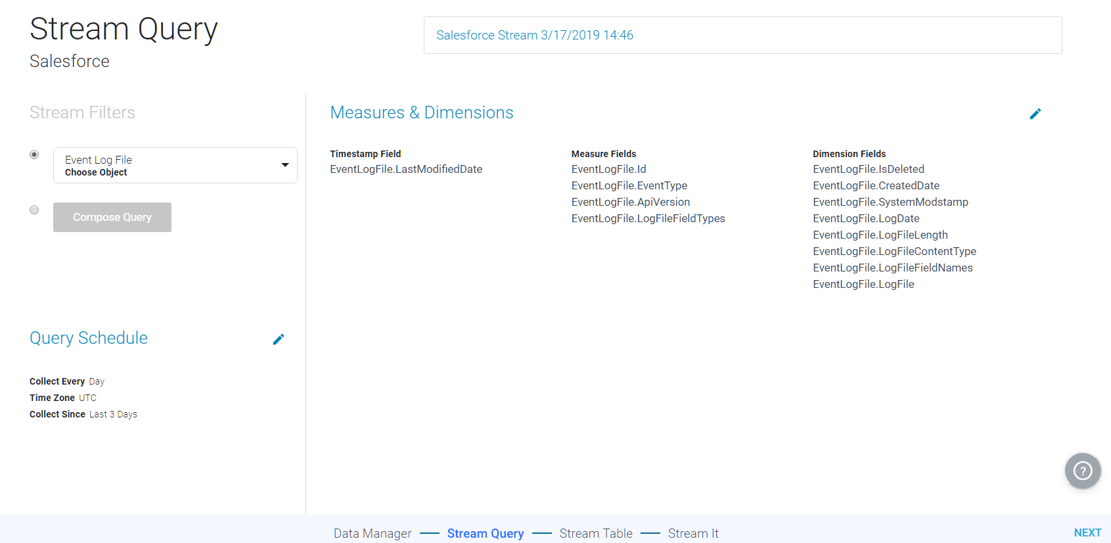1111x543 pixels.
Task: Select the EventLogFile.IsDeleted dimension field
Action: (x=869, y=169)
